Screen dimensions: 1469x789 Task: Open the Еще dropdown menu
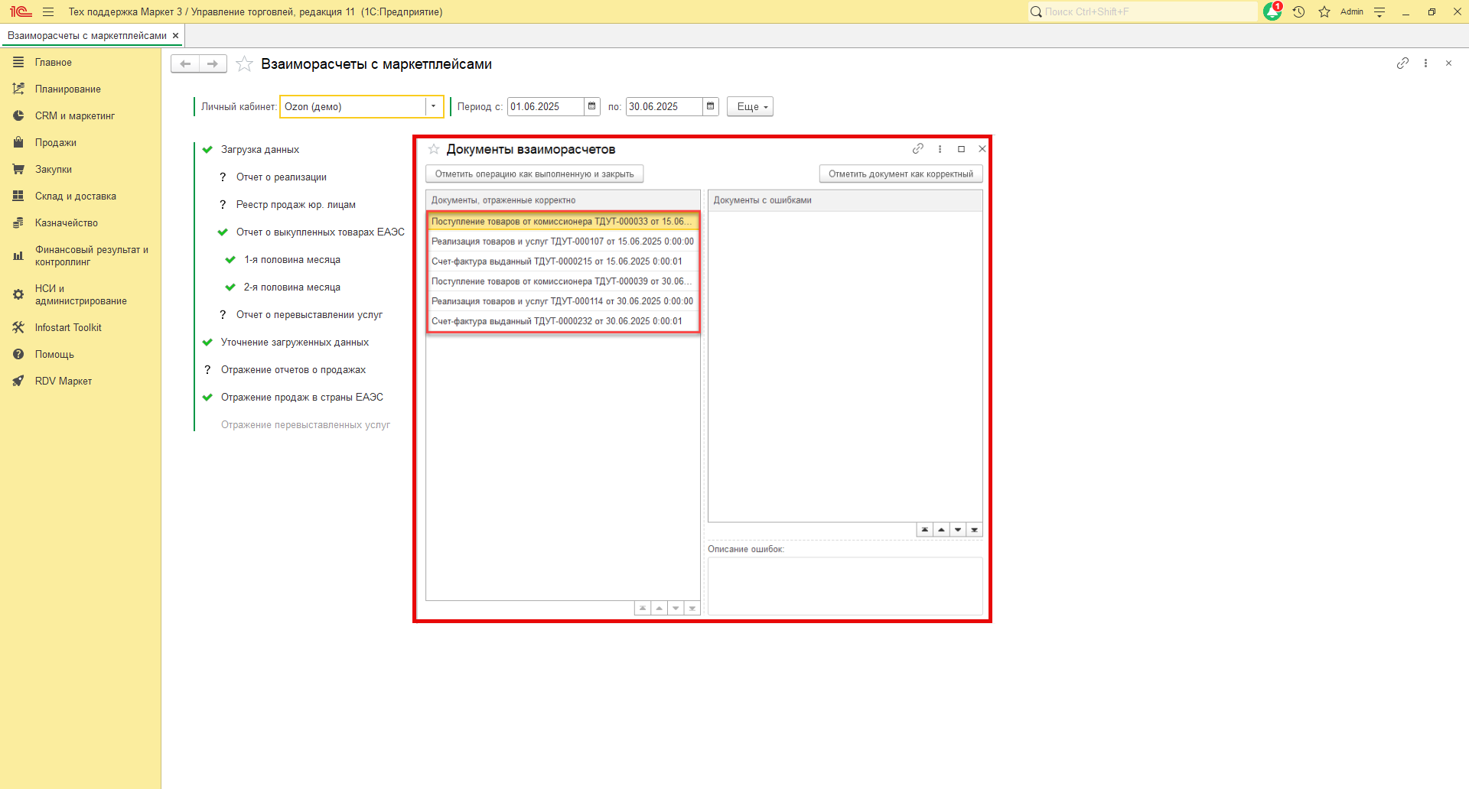coord(750,107)
